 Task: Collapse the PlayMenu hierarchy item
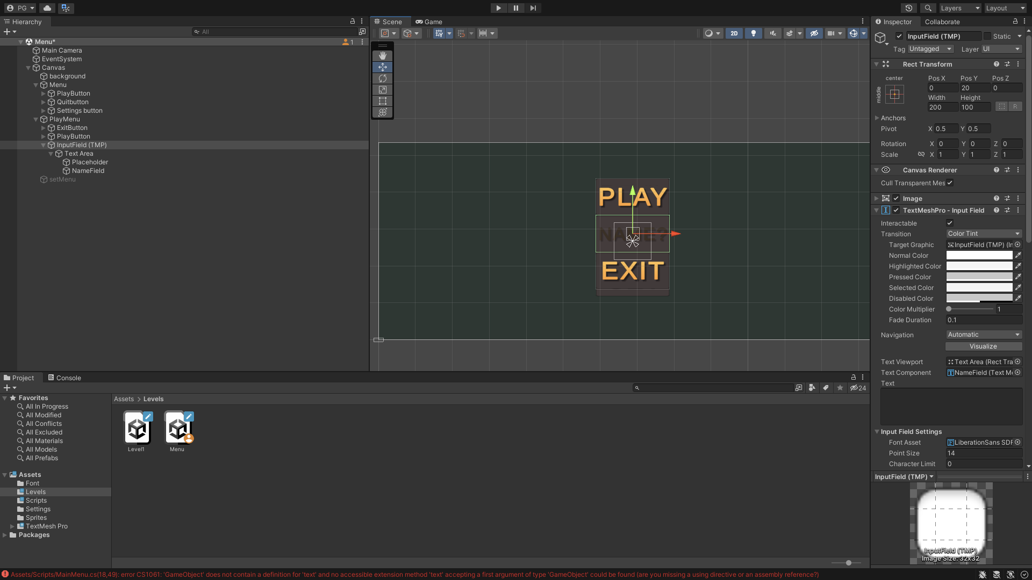coord(36,119)
